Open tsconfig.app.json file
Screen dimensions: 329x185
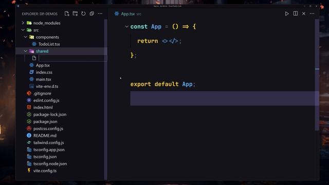pyautogui.click(x=49, y=150)
